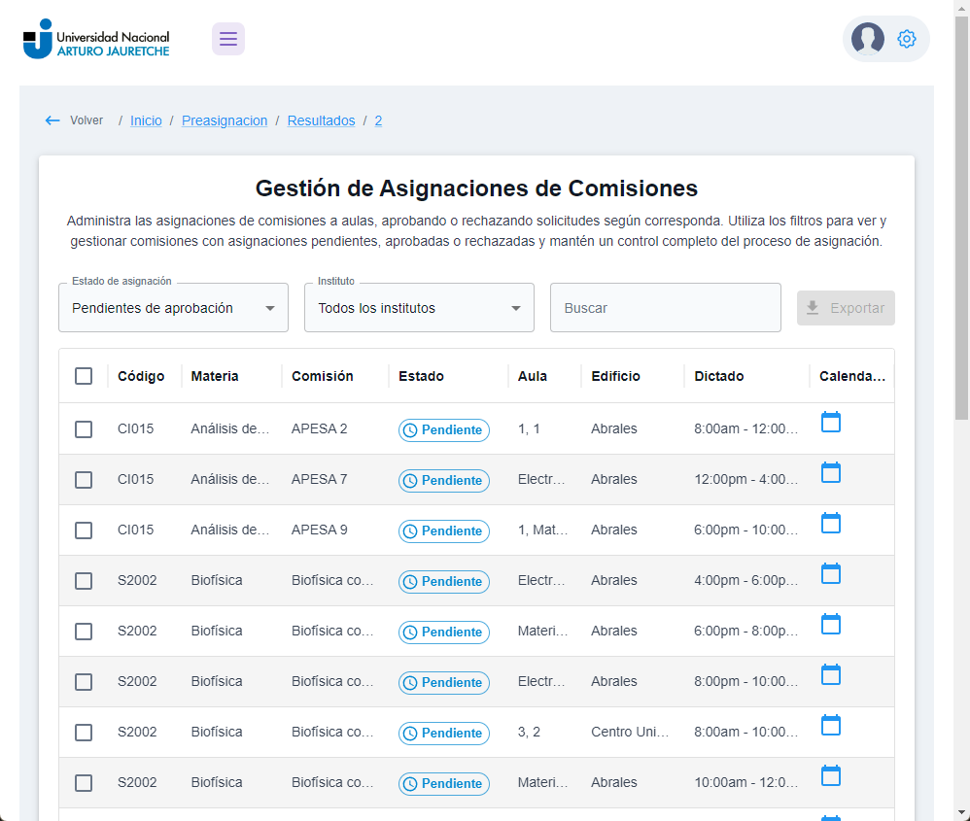This screenshot has width=970, height=821.
Task: Click the 8:00am - 12:00 schedule cell
Action: pos(746,428)
